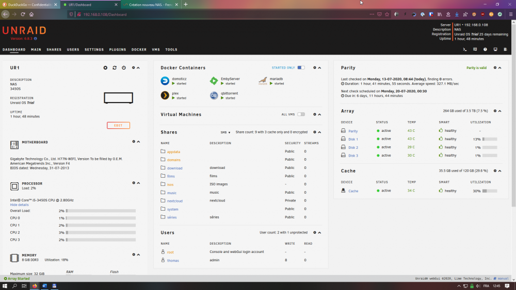Open Word from the taskbar

pyautogui.click(x=44, y=286)
